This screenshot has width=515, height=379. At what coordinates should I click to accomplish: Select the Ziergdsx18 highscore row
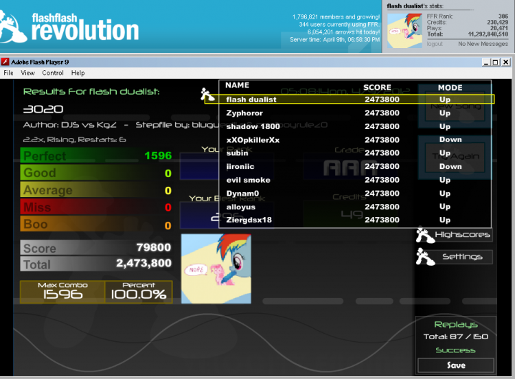[x=356, y=220]
